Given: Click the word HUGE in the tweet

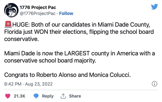Looking at the screenshot, I should tap(21, 25).
